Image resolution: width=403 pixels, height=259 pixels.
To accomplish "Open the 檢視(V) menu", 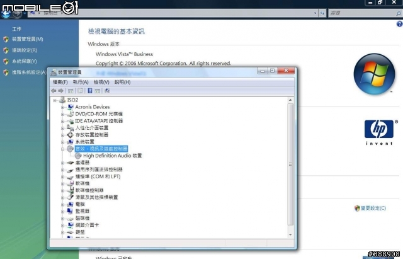I will pyautogui.click(x=101, y=82).
